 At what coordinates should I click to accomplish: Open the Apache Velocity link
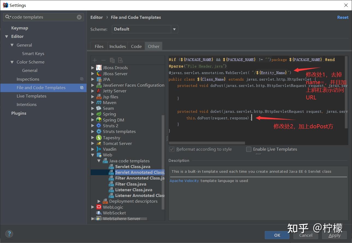pyautogui.click(x=184, y=181)
